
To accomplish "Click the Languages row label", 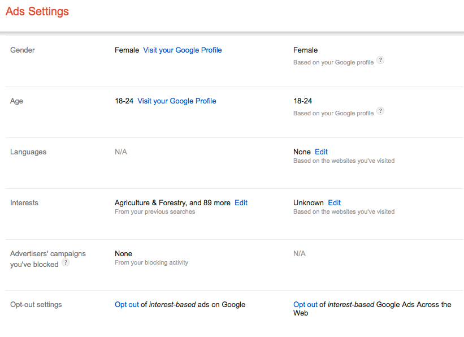I will [x=28, y=152].
